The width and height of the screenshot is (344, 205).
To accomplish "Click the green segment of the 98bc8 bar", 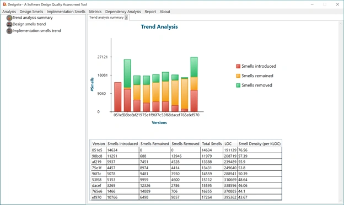I will pyautogui.click(x=127, y=73).
